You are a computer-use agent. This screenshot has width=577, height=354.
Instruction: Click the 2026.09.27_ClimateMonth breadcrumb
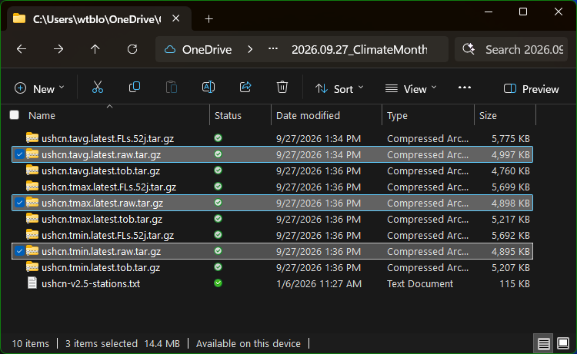[359, 49]
